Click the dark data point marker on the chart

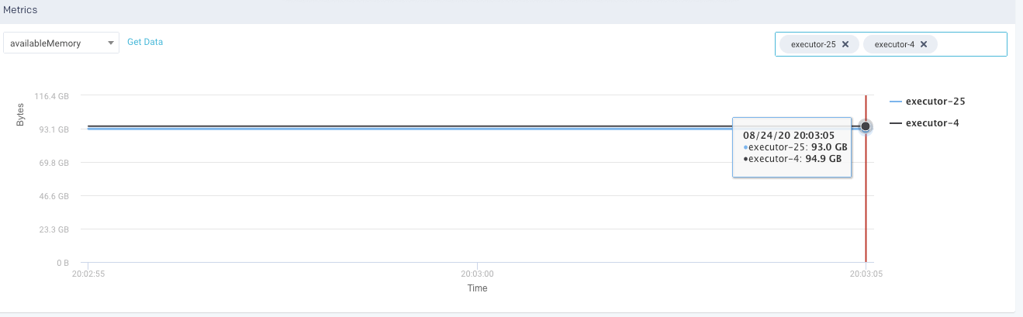pyautogui.click(x=866, y=126)
